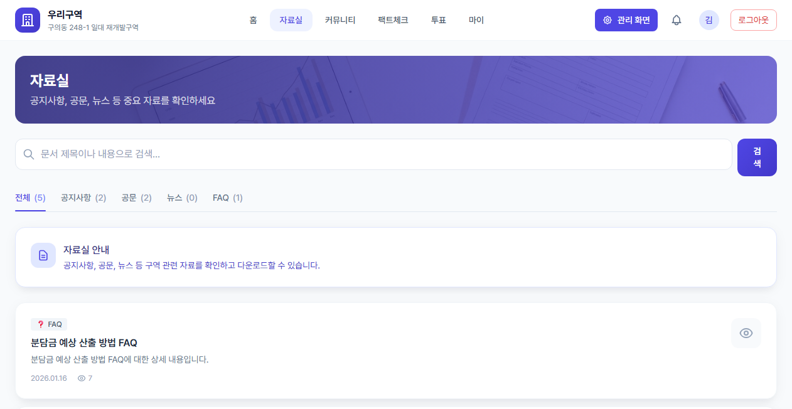Open the 커뮤니티 menu
The image size is (792, 409).
pos(340,20)
